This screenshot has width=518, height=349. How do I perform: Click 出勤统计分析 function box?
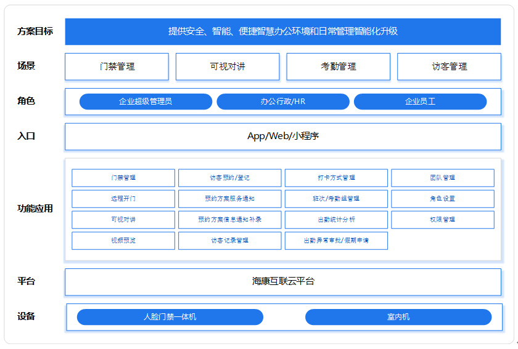point(336,220)
